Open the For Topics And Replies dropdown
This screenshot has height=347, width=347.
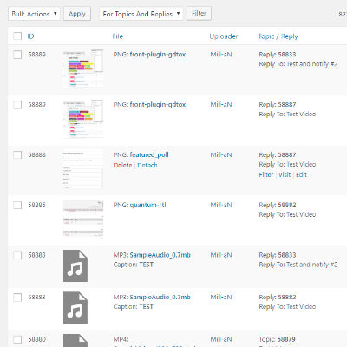[141, 14]
